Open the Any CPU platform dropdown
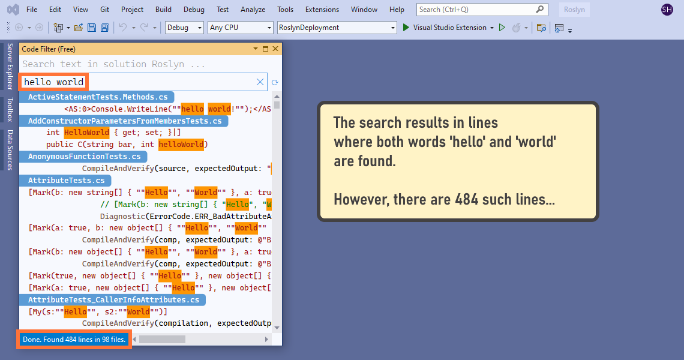Image resolution: width=684 pixels, height=360 pixels. [x=240, y=28]
